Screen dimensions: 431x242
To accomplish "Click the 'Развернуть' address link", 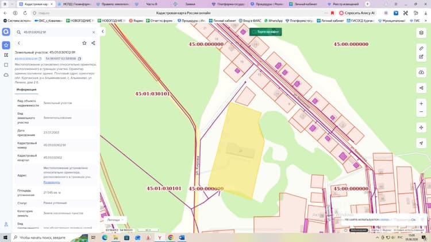I will click(51, 182).
